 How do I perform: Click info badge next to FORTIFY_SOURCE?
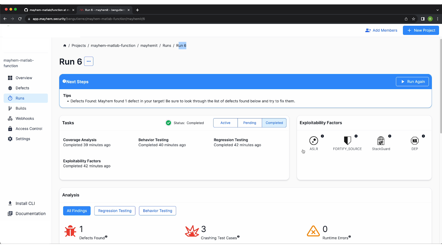(356, 136)
